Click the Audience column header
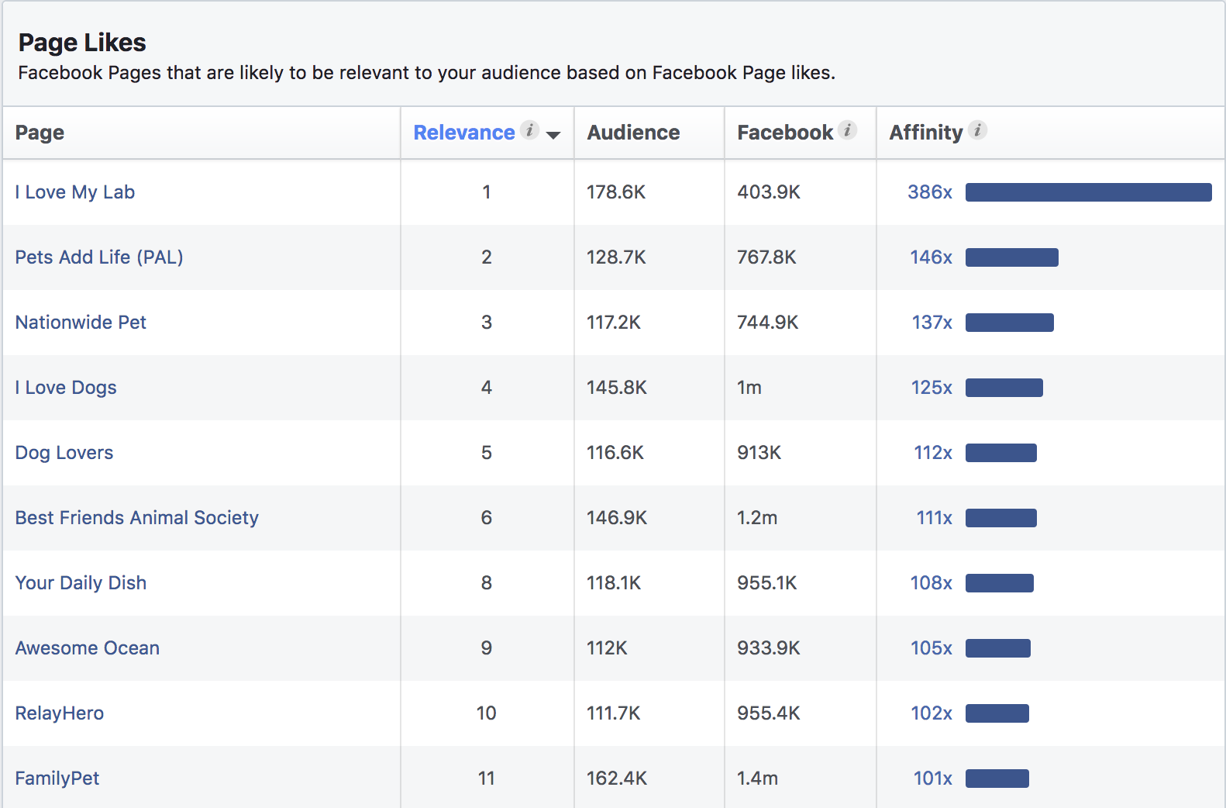This screenshot has height=808, width=1226. [633, 133]
